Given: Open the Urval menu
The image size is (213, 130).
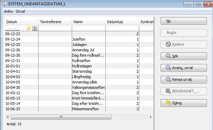Looking at the screenshot, I should click(x=20, y=11).
